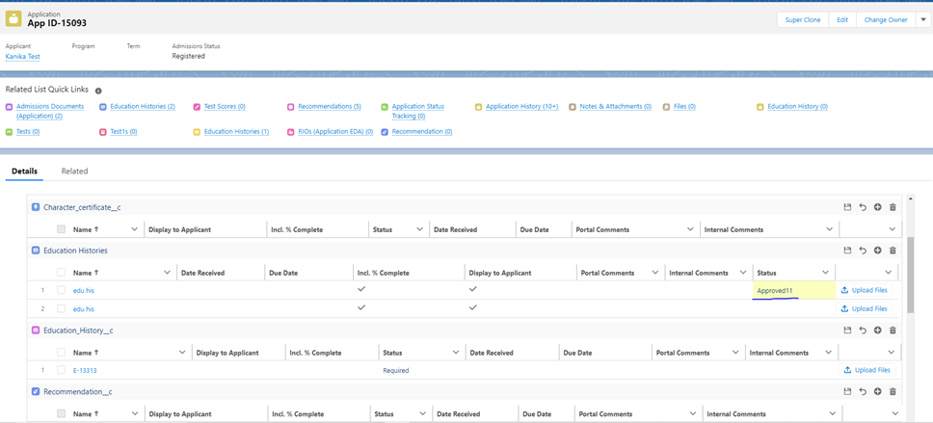Click delete trash icon in Education Histories section
This screenshot has width=933, height=423.
(893, 251)
